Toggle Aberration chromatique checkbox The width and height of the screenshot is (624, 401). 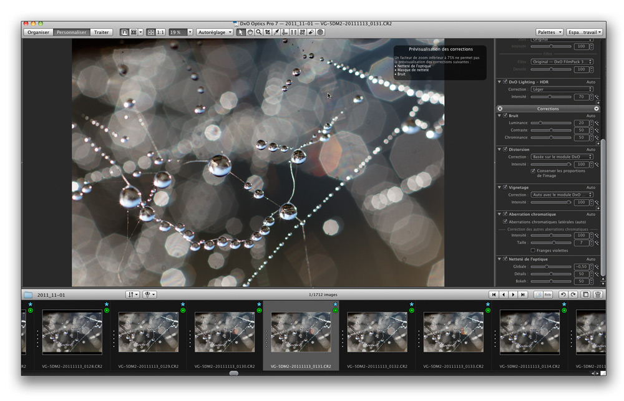[x=505, y=215]
